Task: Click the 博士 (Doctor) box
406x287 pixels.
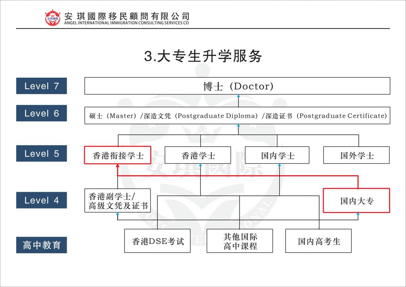Action: 237,86
